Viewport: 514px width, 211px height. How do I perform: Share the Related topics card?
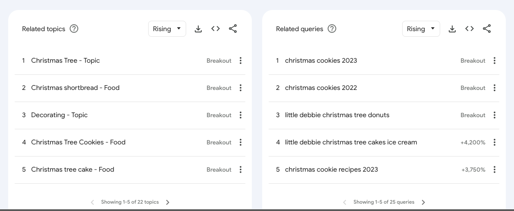[x=233, y=29]
